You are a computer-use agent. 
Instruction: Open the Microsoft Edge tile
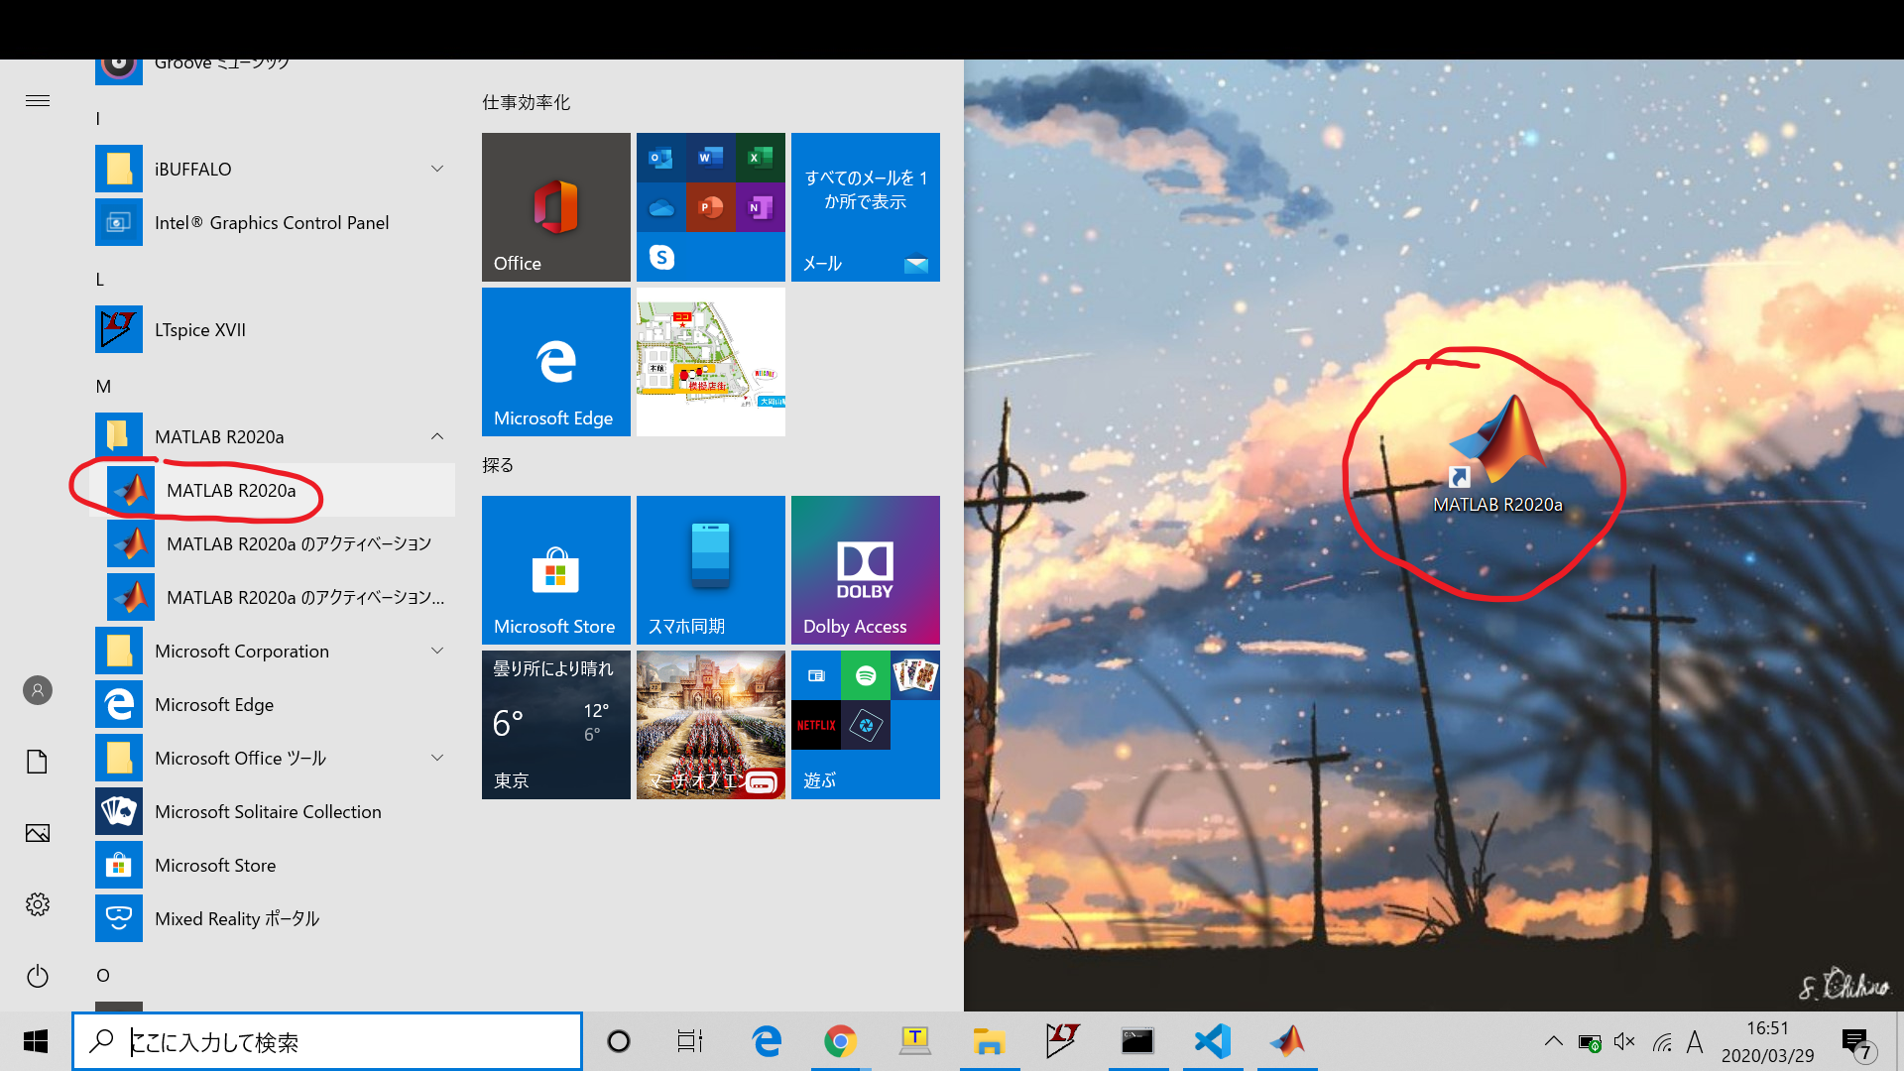click(556, 362)
